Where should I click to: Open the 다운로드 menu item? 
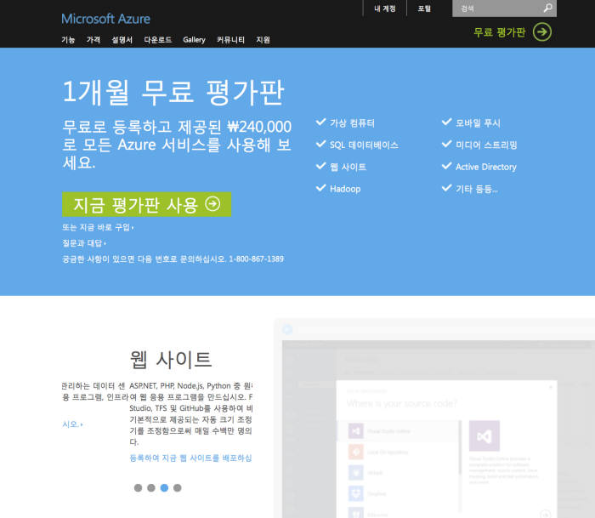click(x=158, y=40)
